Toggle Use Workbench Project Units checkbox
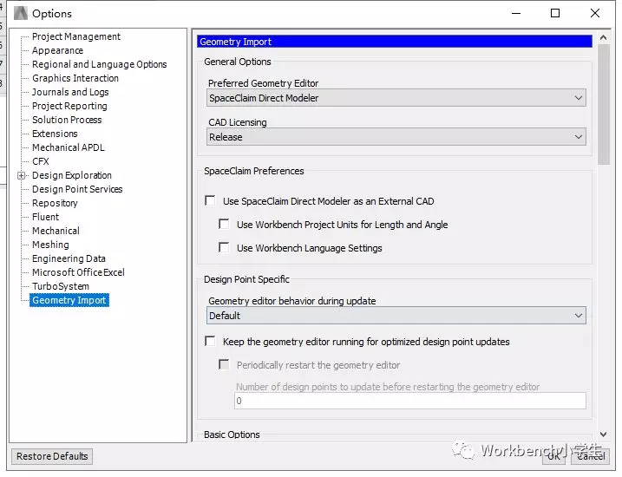 tap(224, 224)
